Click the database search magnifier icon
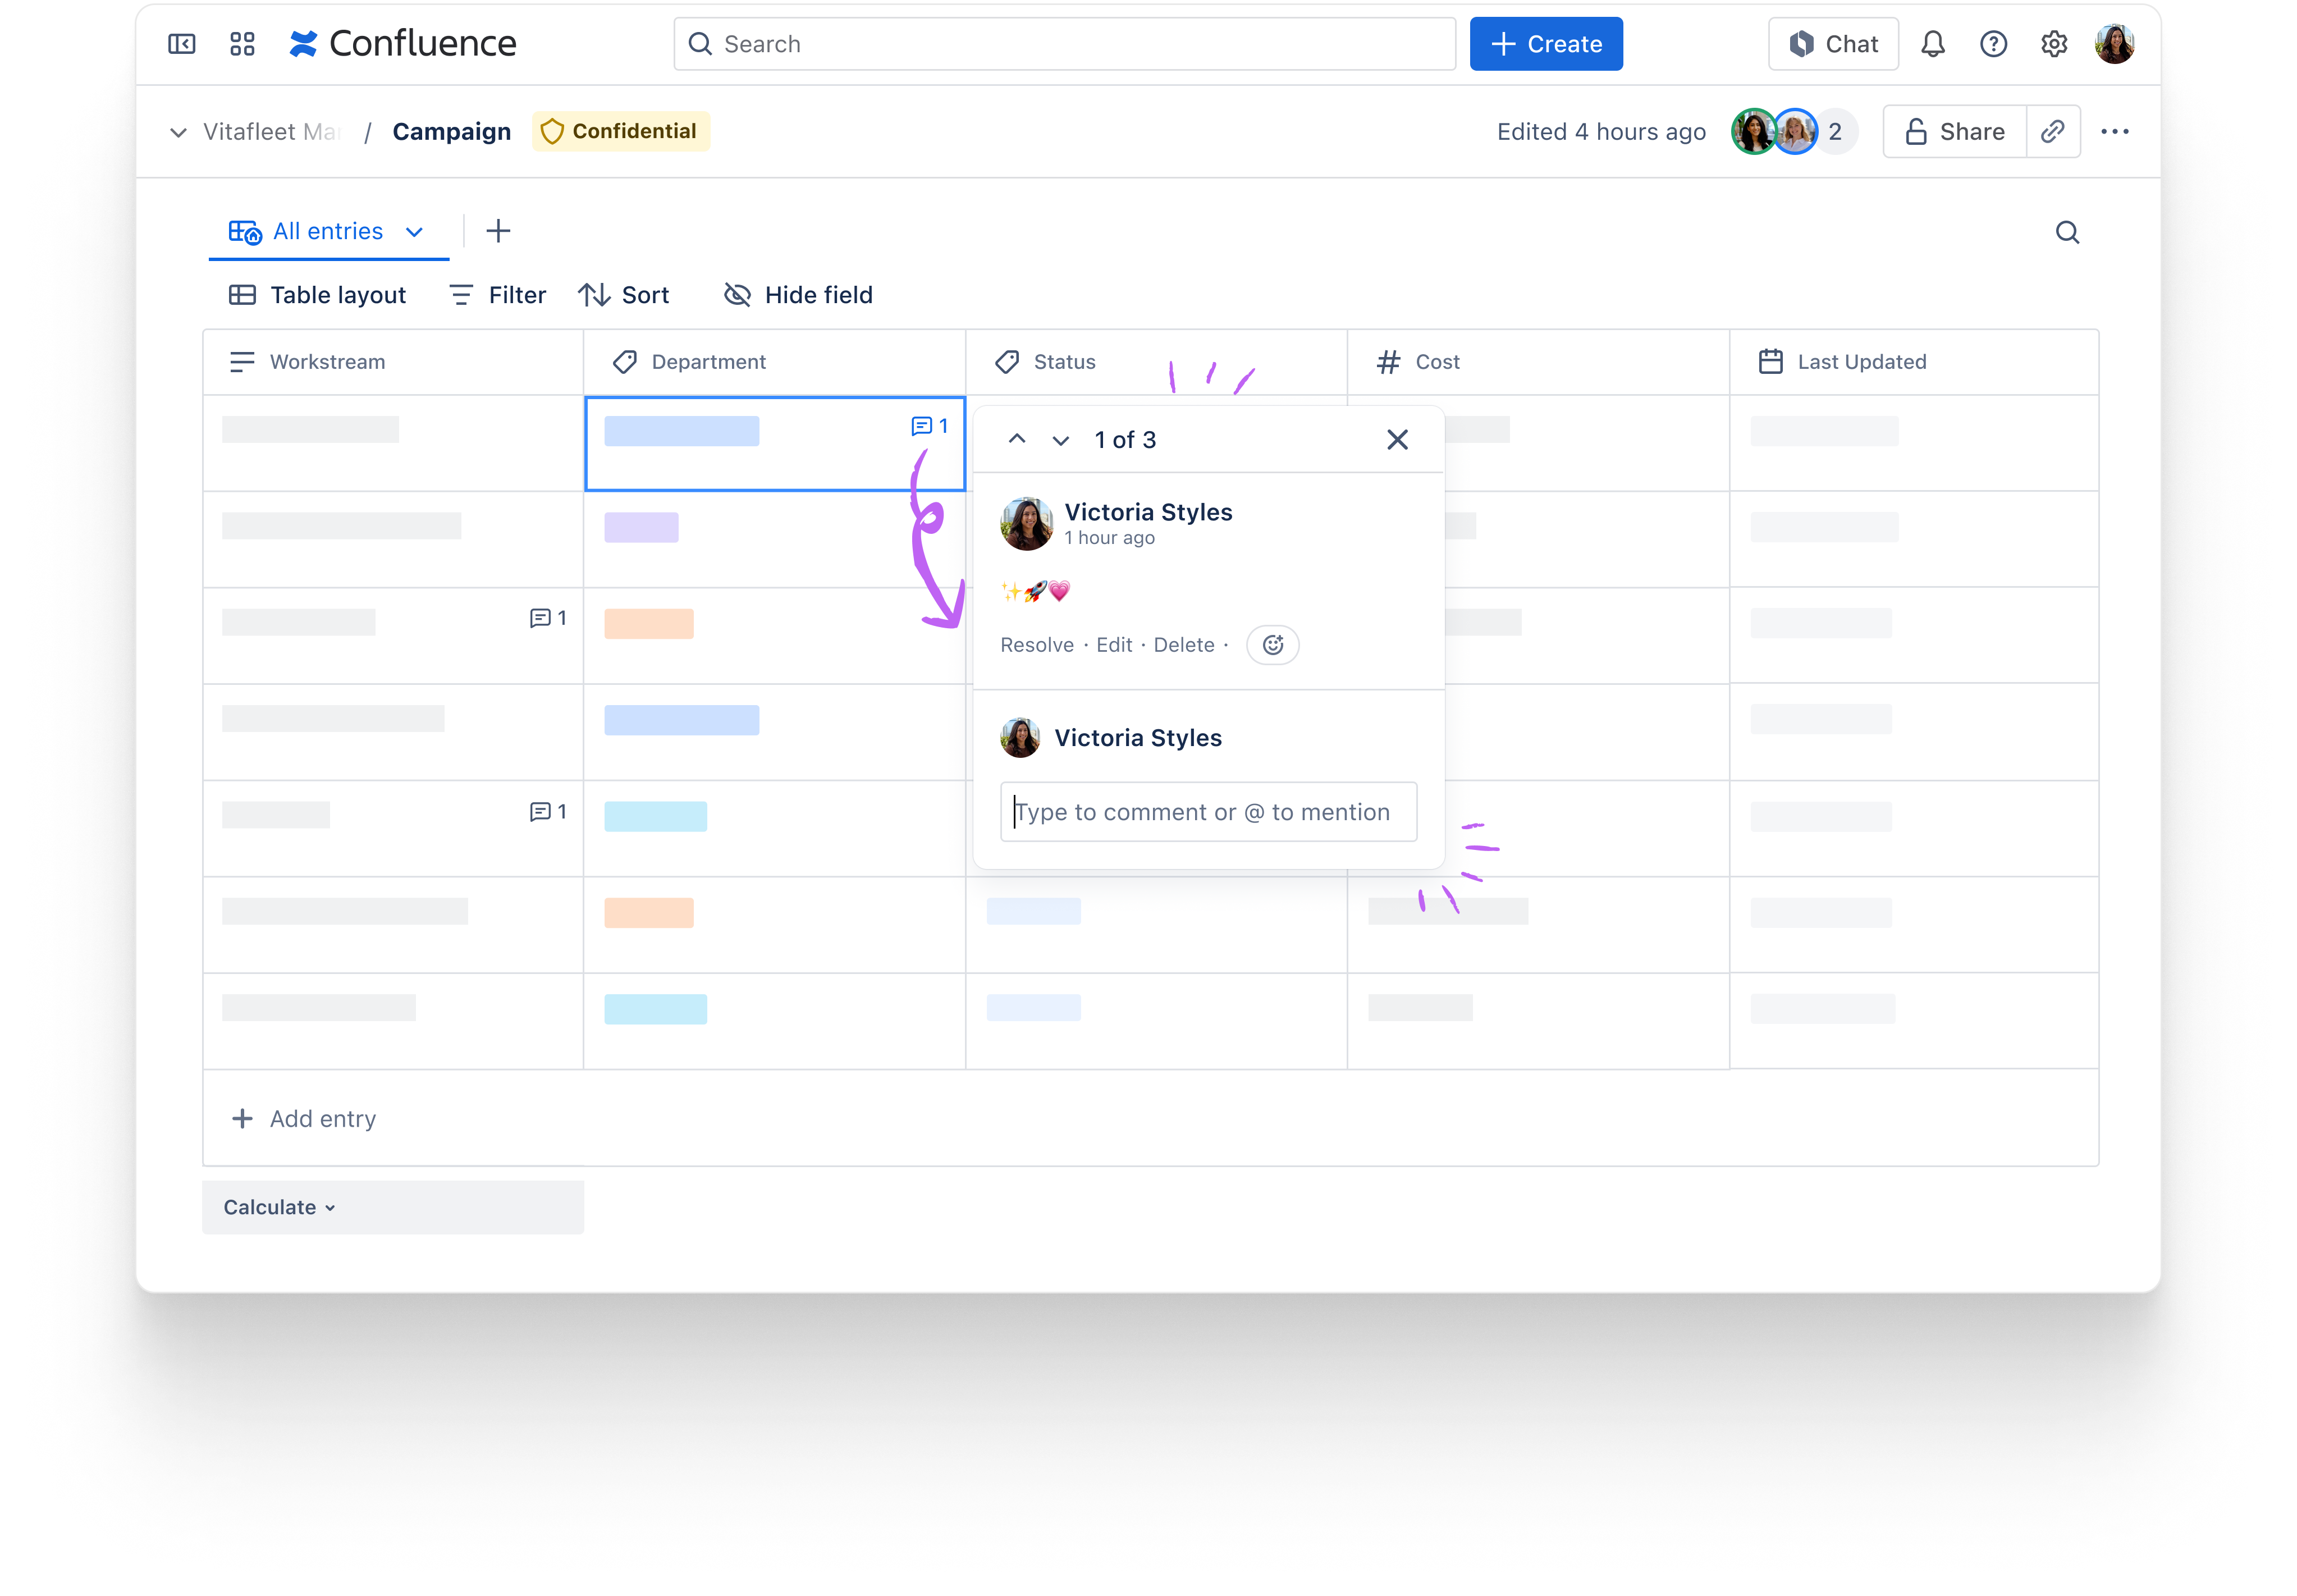This screenshot has height=1596, width=2297. pos(2067,232)
